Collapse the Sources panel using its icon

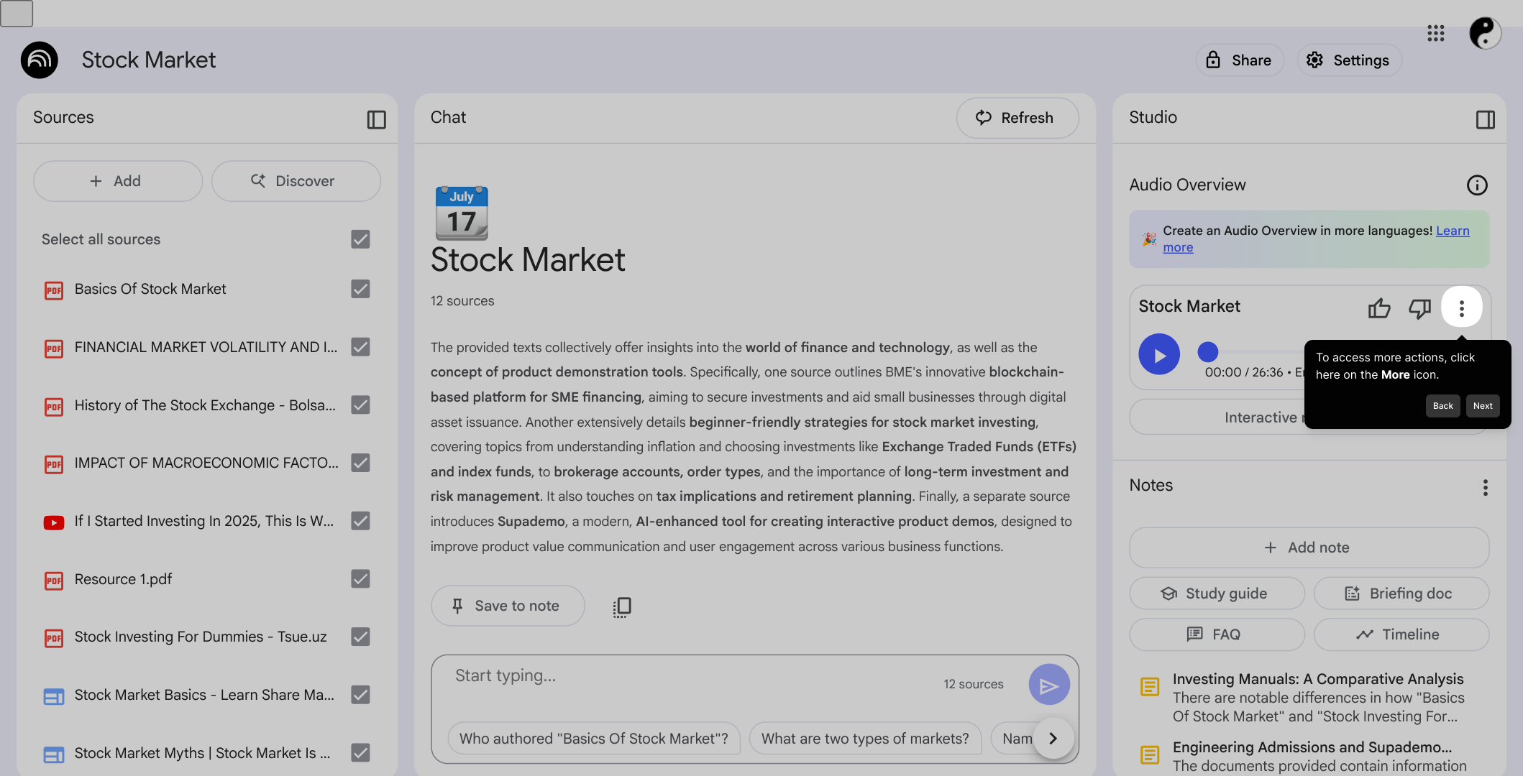[x=376, y=119]
